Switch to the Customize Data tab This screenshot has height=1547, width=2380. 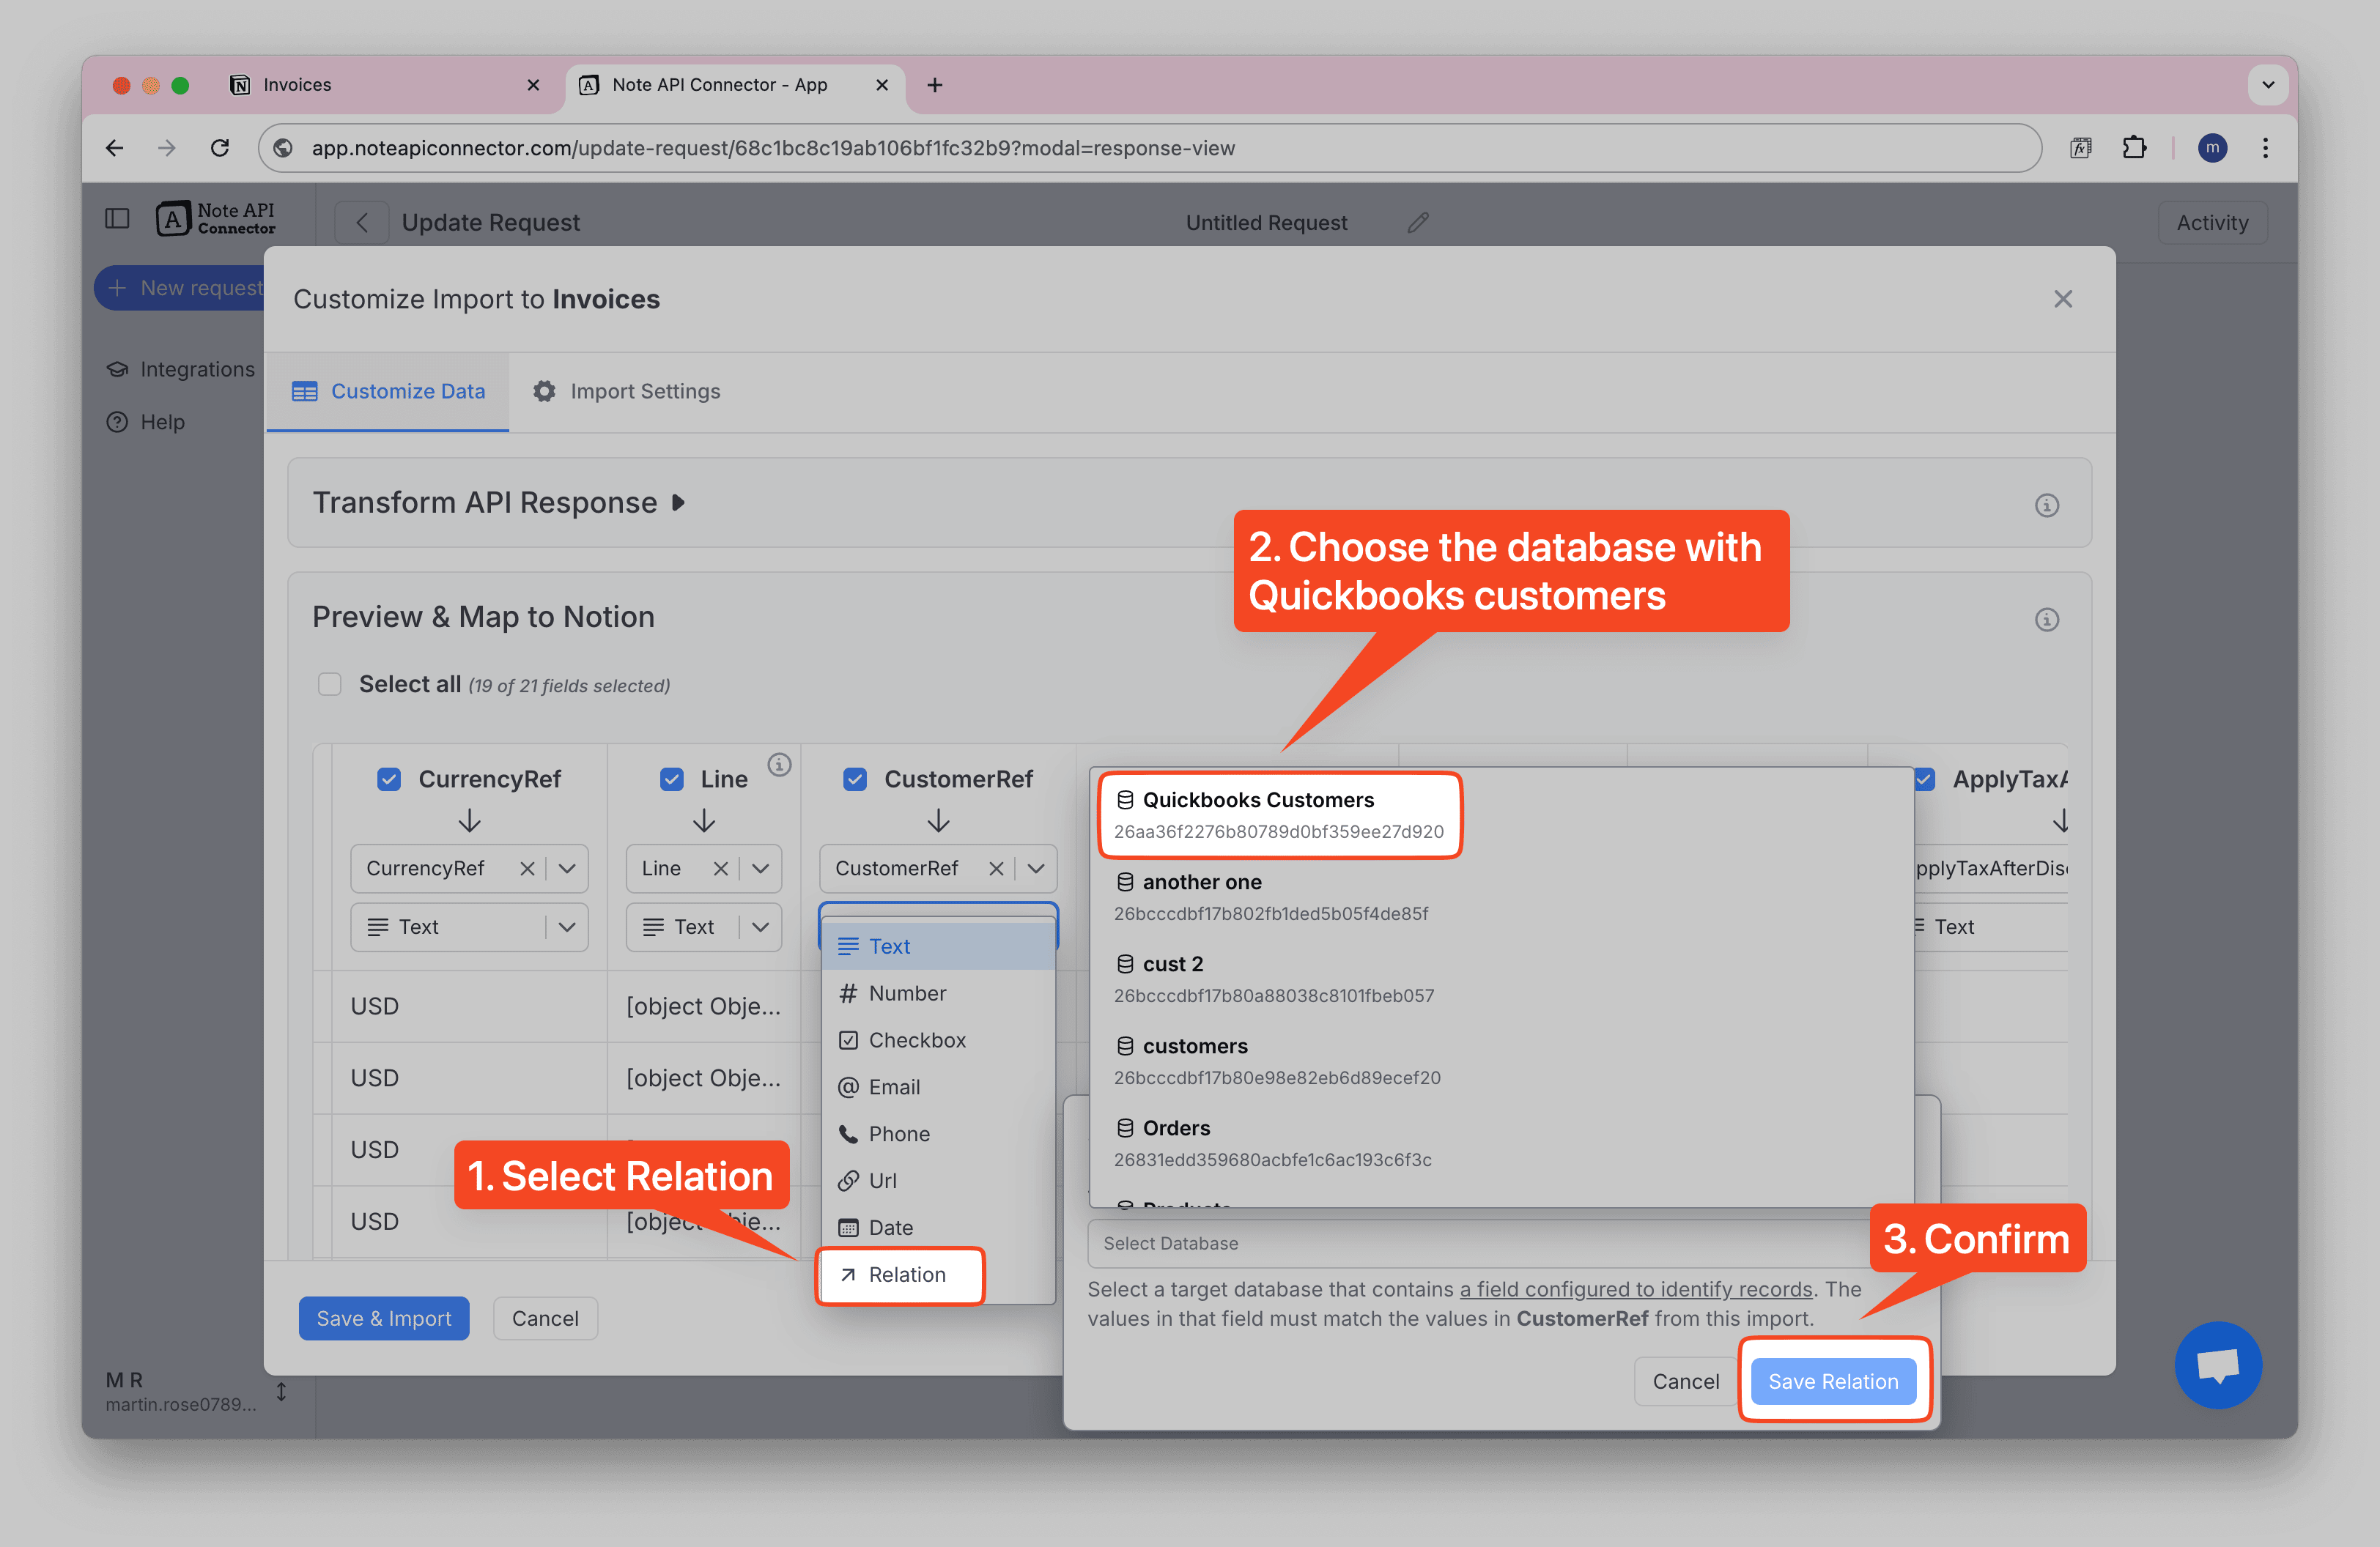point(388,390)
